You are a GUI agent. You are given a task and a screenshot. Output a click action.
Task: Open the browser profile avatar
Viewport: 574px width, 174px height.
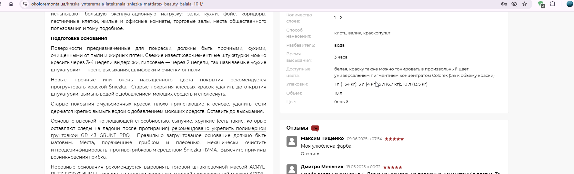[569, 4]
